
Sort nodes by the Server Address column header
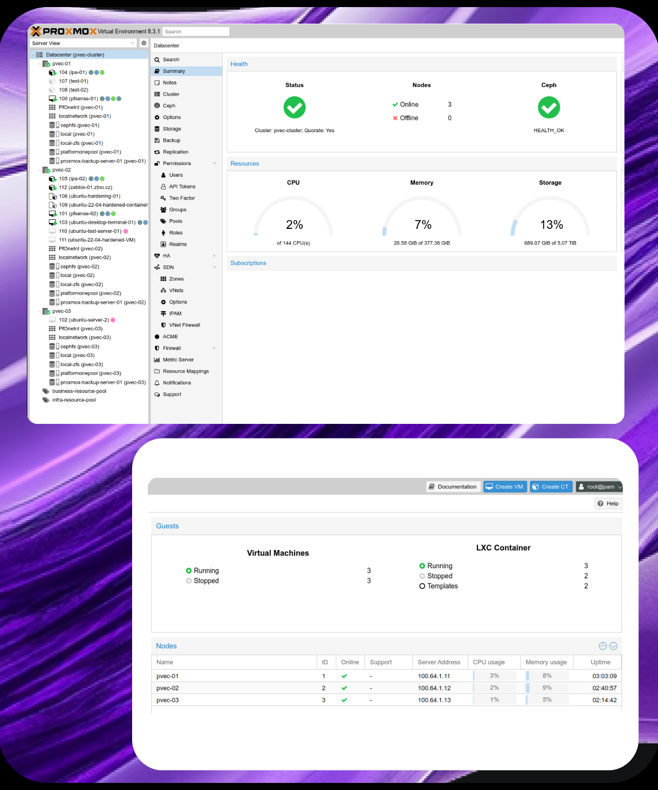tap(439, 662)
